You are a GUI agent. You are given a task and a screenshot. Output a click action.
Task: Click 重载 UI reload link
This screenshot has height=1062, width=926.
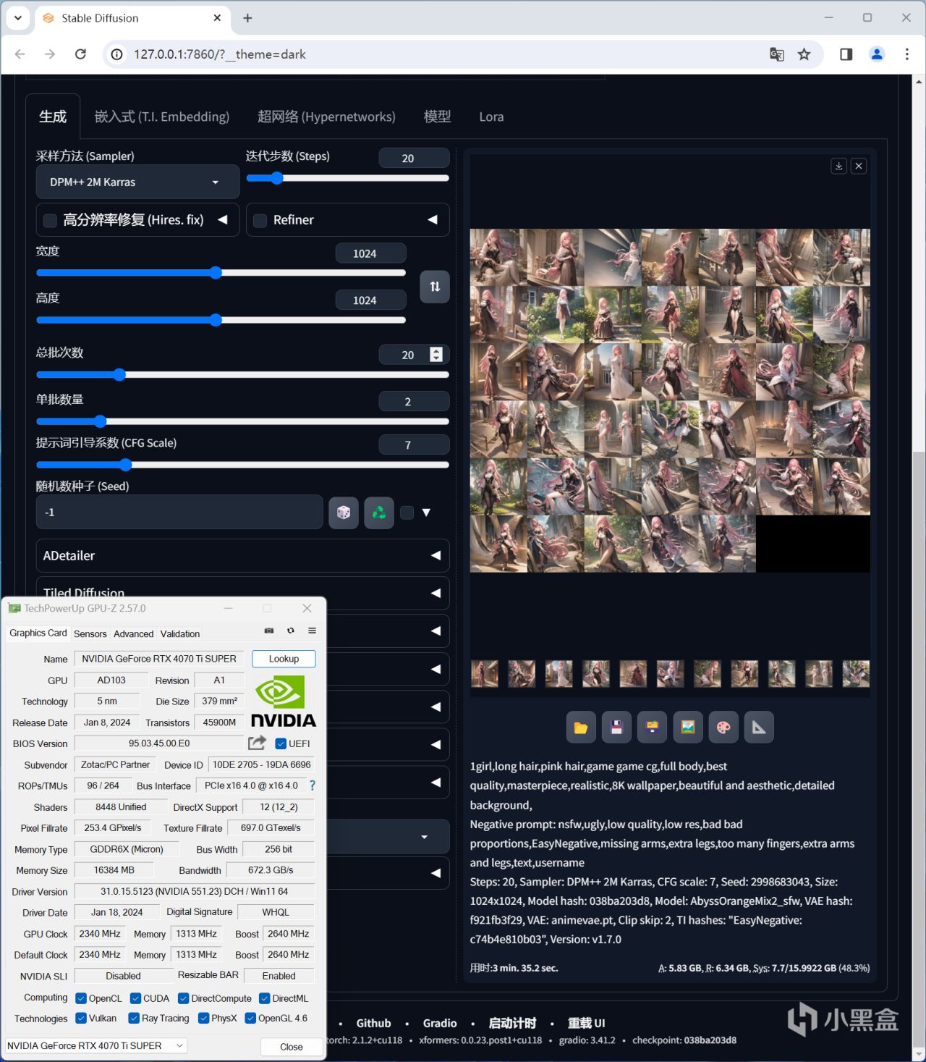(586, 1023)
